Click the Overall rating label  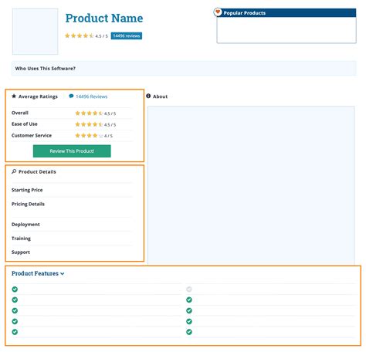click(20, 113)
